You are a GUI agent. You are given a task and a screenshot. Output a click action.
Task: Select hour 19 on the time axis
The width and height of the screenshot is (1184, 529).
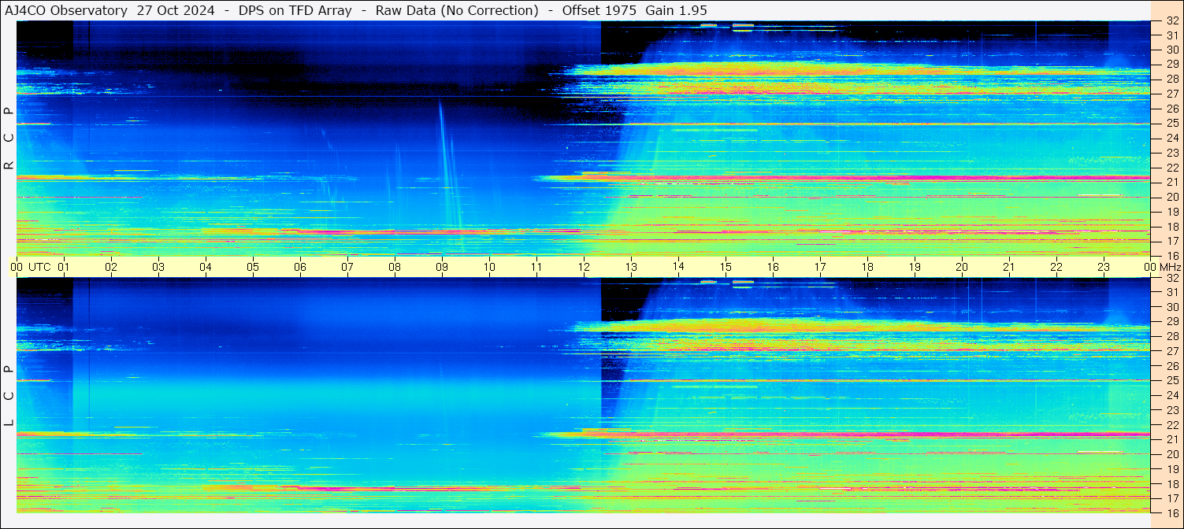[x=915, y=267]
